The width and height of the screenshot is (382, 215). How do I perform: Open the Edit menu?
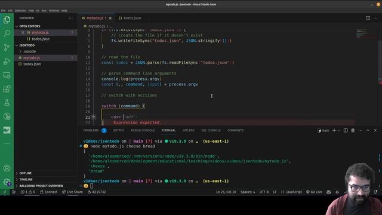pyautogui.click(x=10, y=11)
